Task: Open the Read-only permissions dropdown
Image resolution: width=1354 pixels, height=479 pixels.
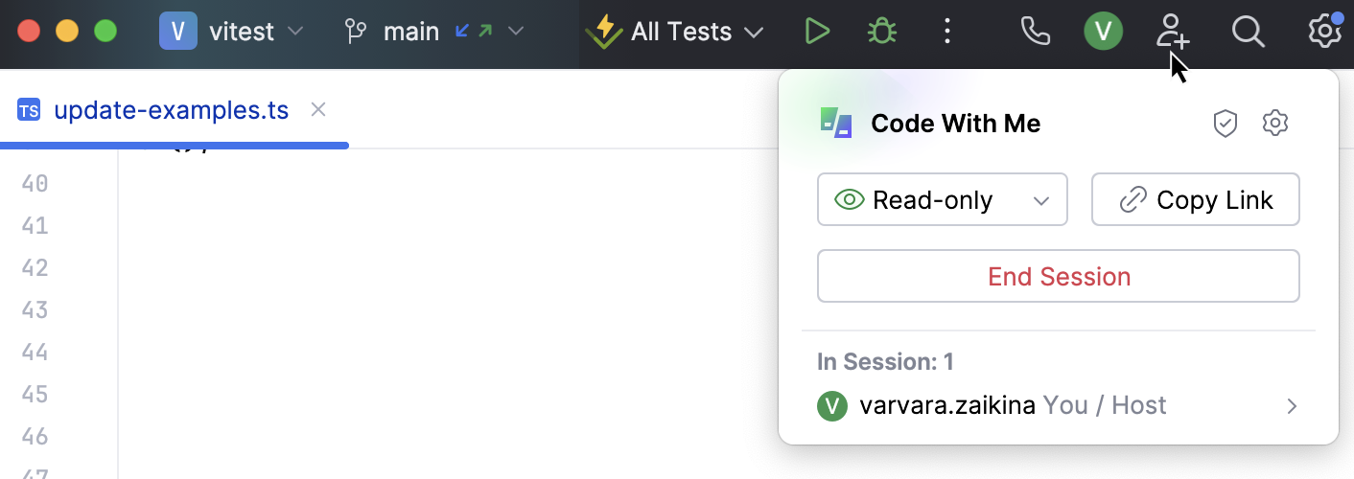Action: [942, 200]
